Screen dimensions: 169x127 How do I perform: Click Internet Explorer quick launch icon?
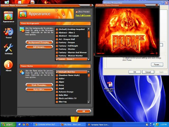[20, 125]
